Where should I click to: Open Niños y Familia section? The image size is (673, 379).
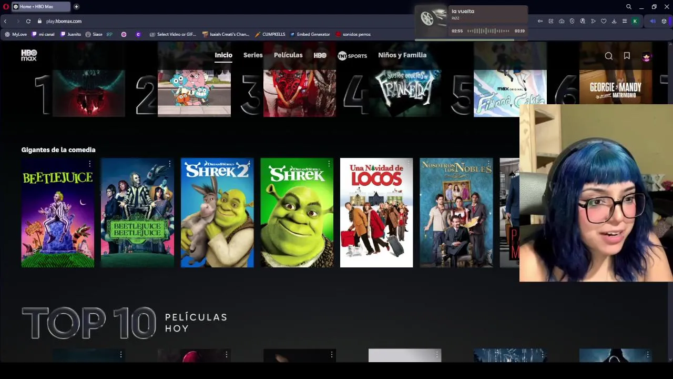[x=402, y=55]
